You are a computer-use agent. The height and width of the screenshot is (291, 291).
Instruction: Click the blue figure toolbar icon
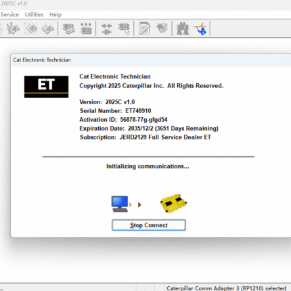pyautogui.click(x=200, y=28)
